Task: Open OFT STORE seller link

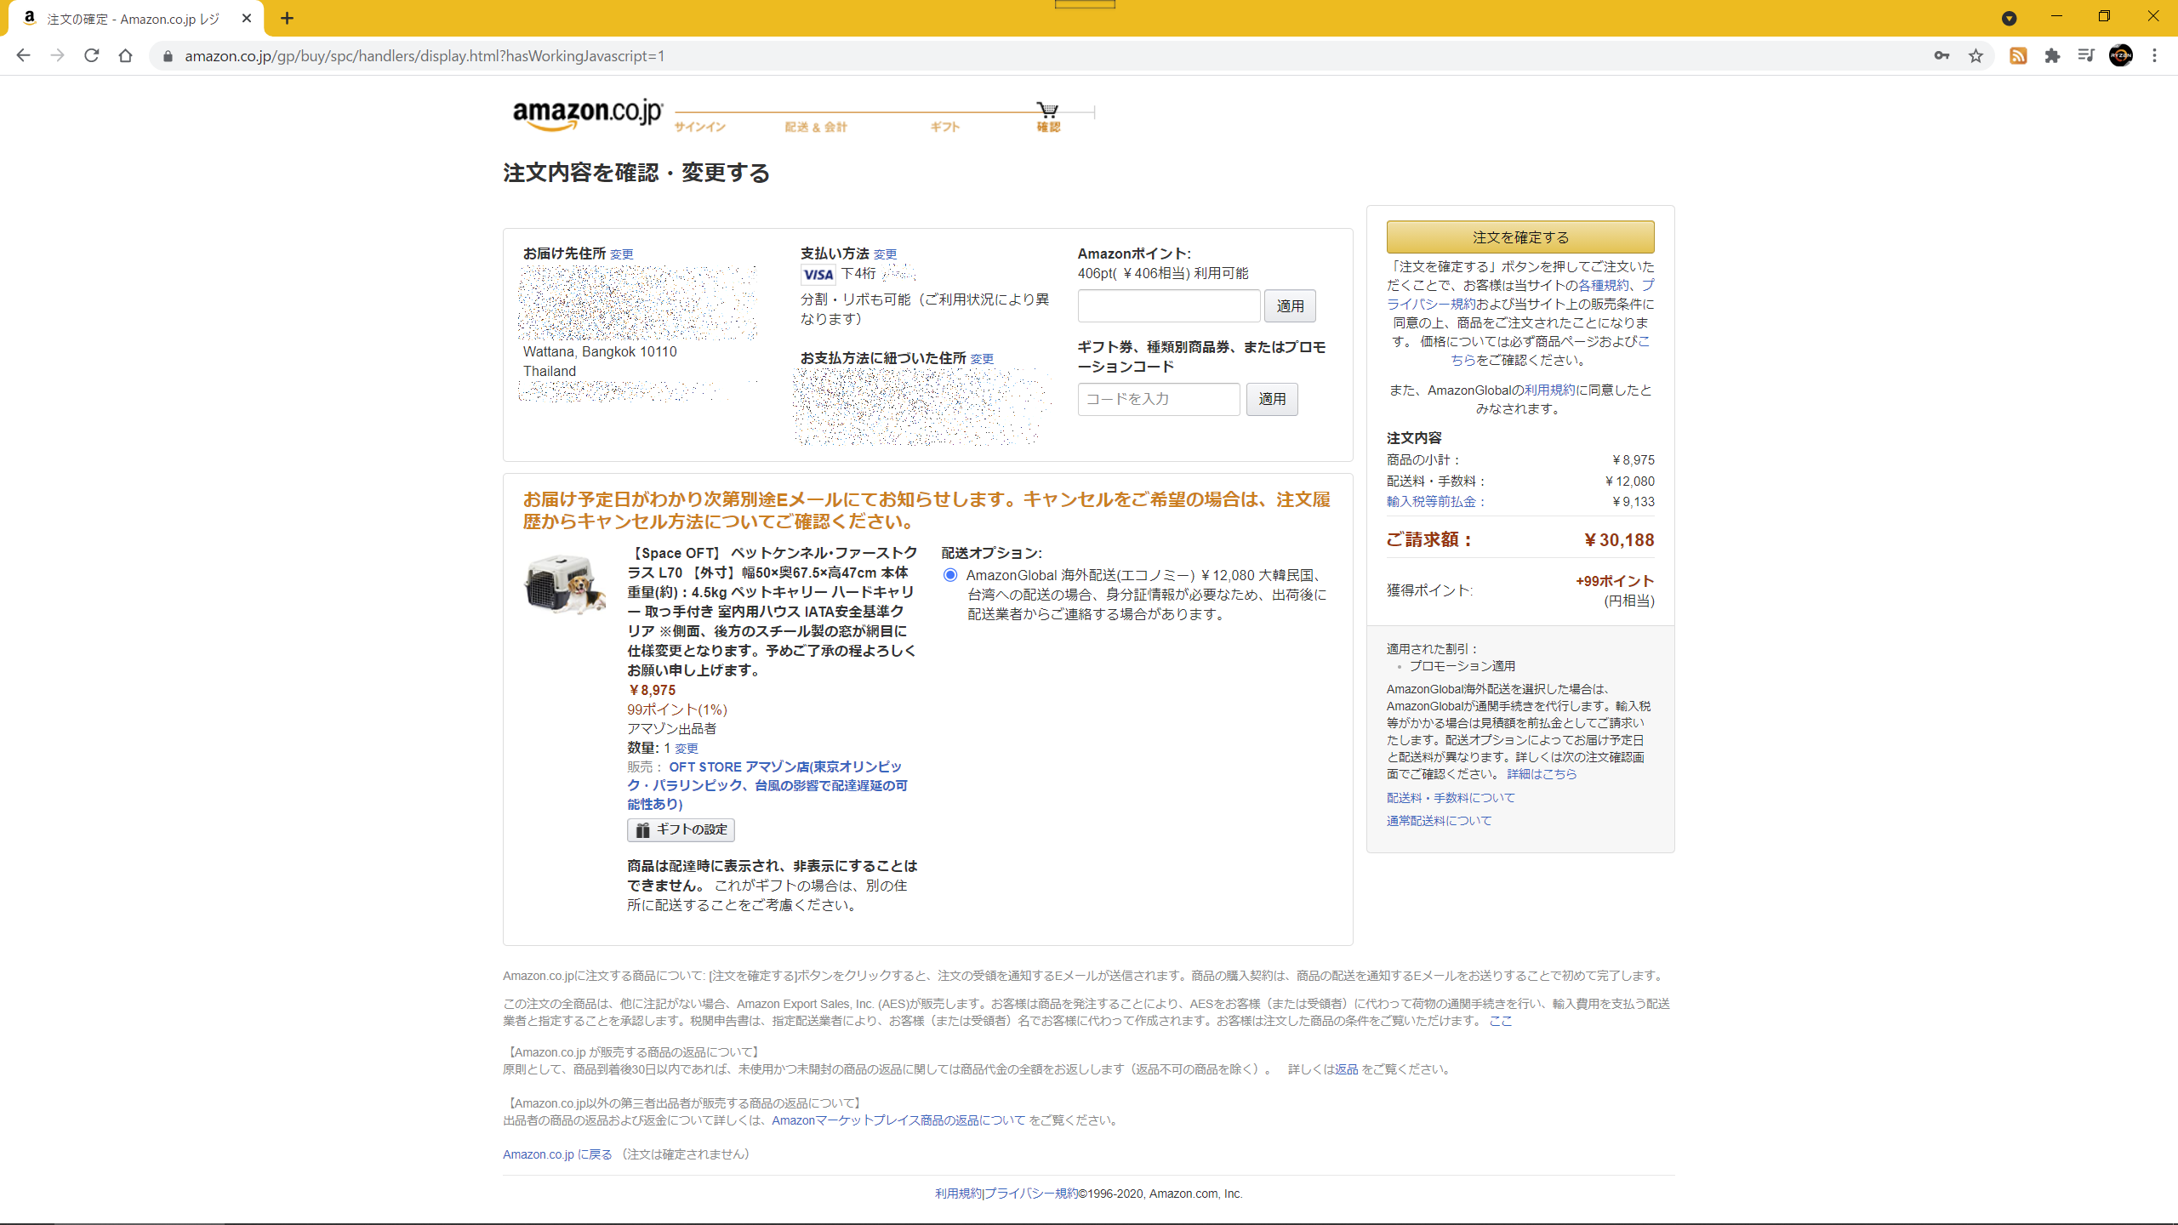Action: (x=767, y=785)
